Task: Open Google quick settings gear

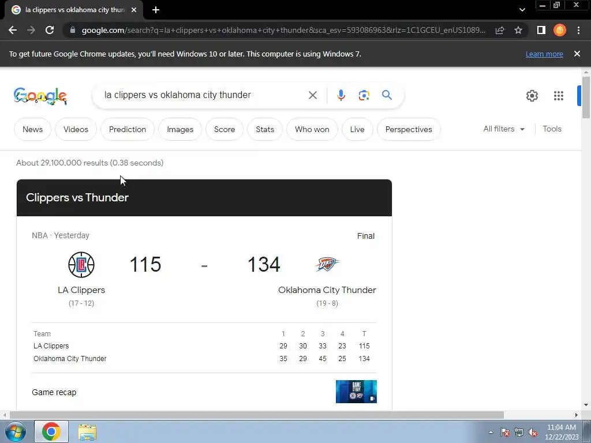Action: (x=532, y=96)
